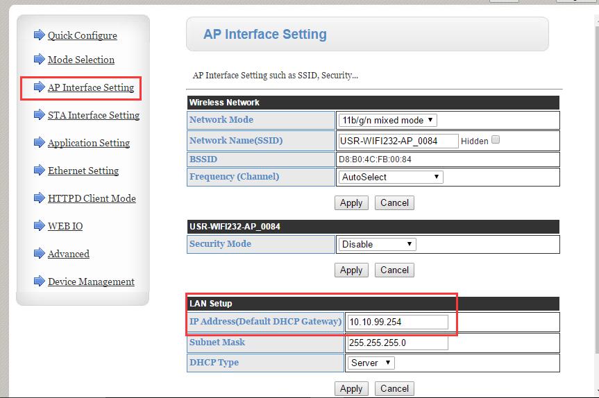Apply the Wireless Network settings

click(x=351, y=202)
